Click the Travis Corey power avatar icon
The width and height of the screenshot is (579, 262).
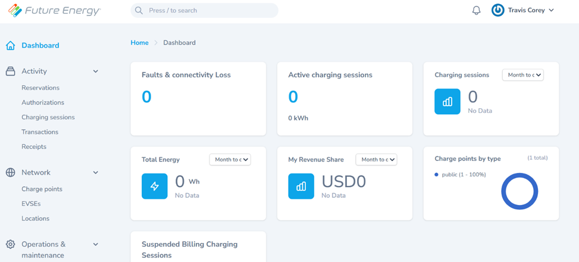pos(497,10)
